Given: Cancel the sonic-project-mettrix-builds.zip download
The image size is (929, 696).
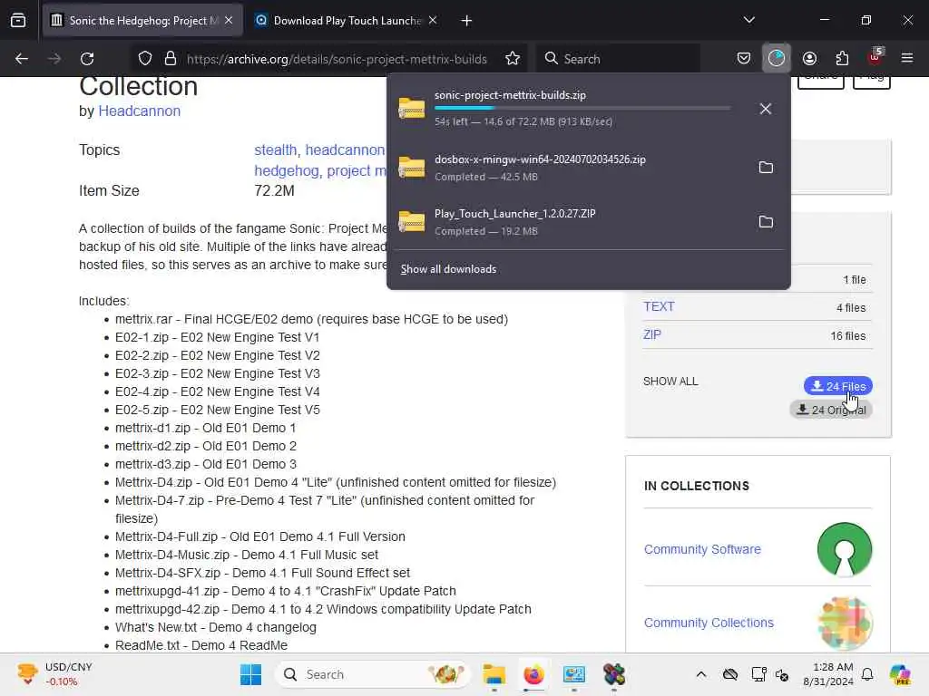Looking at the screenshot, I should 766,109.
